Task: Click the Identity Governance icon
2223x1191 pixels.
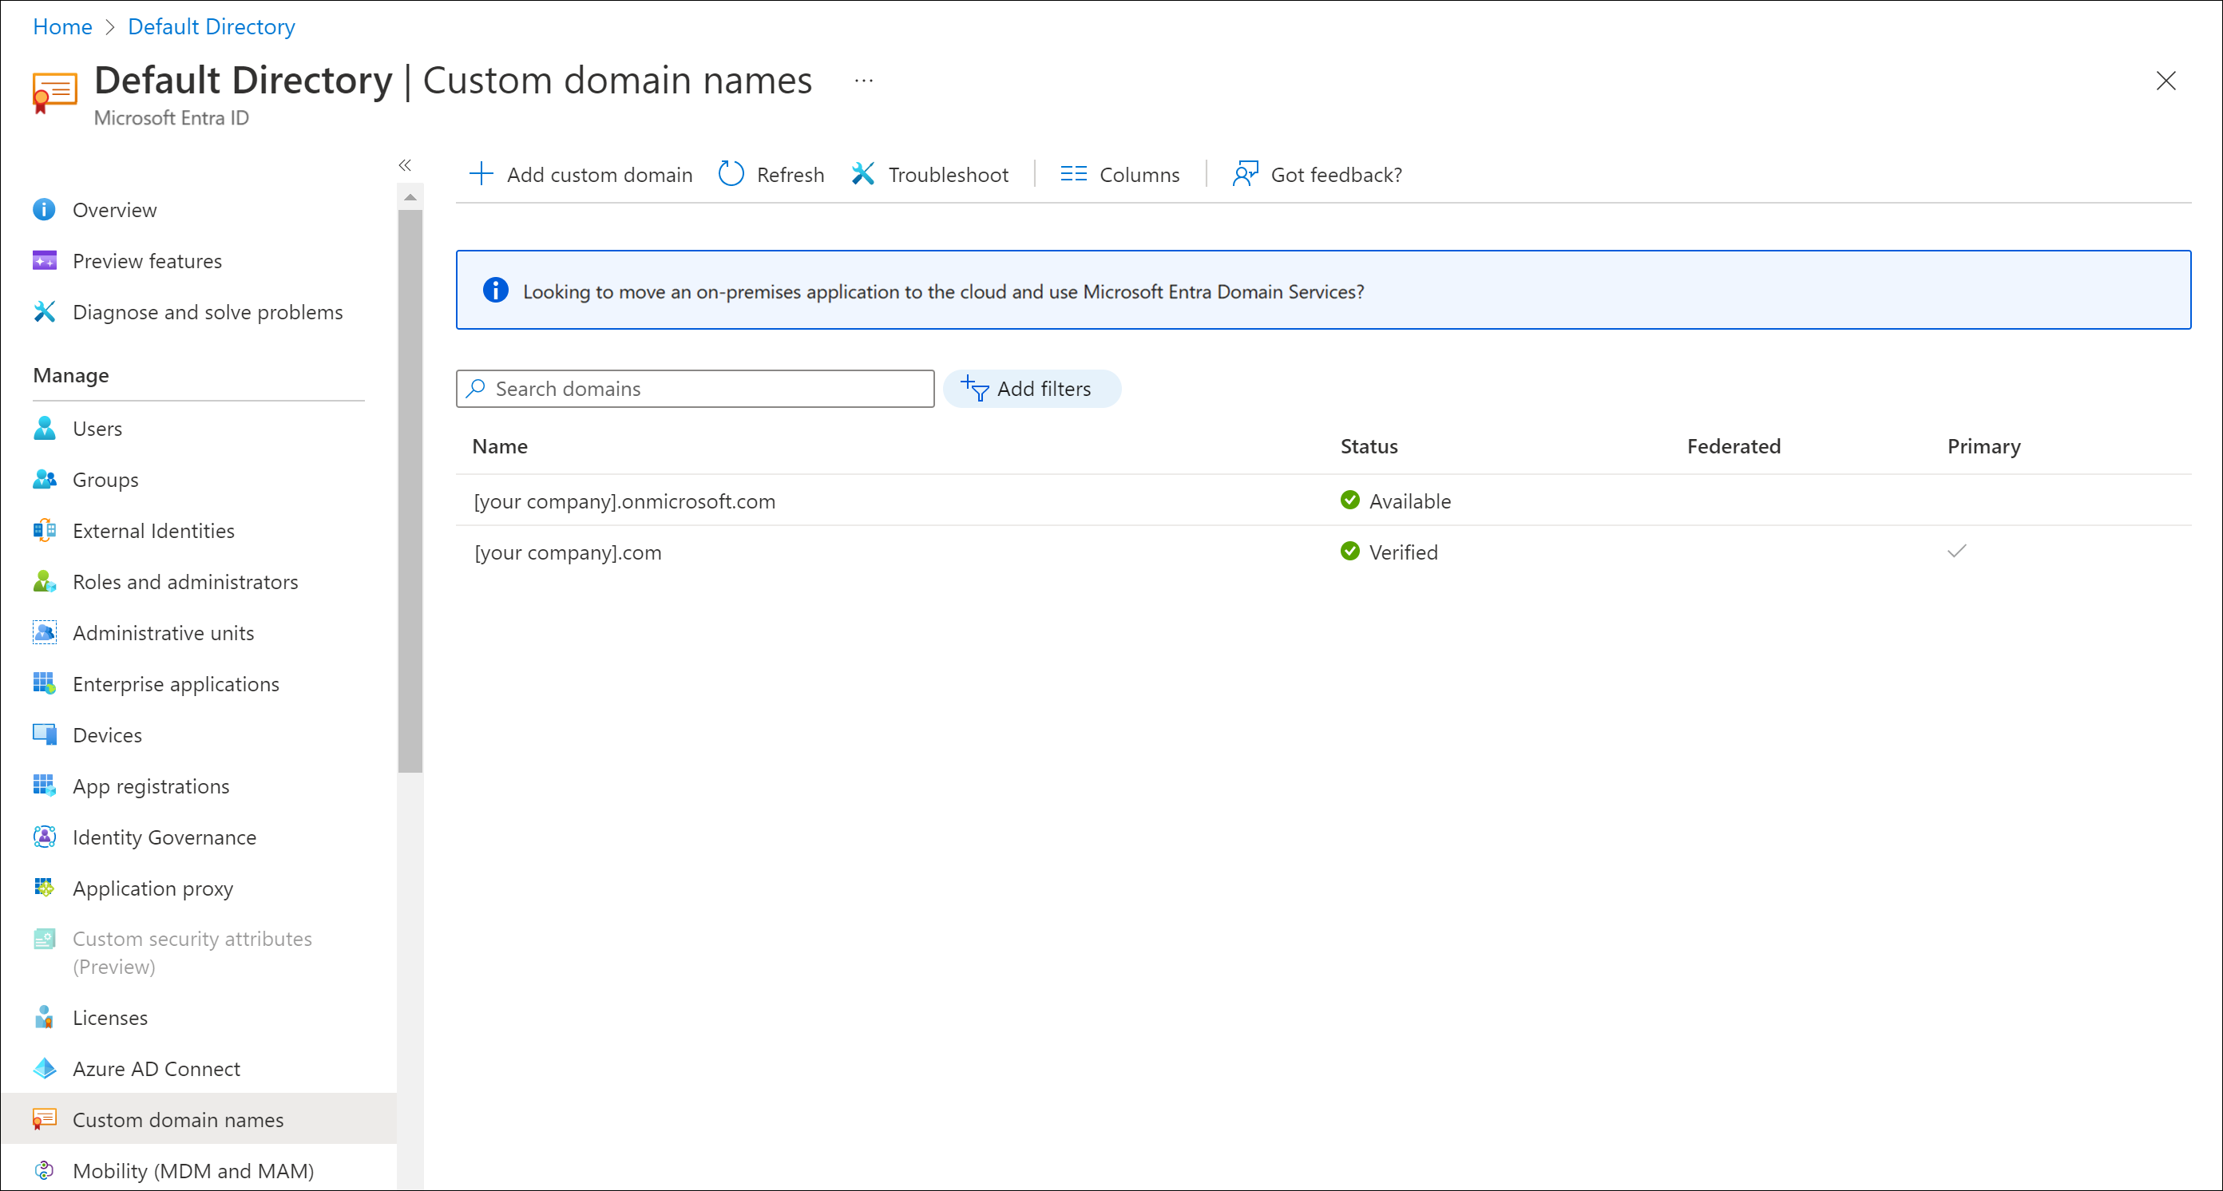Action: click(44, 837)
